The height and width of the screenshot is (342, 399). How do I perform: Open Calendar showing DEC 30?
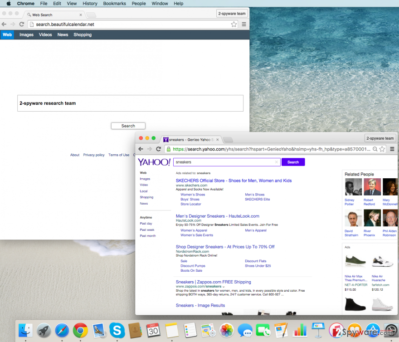[x=153, y=330]
